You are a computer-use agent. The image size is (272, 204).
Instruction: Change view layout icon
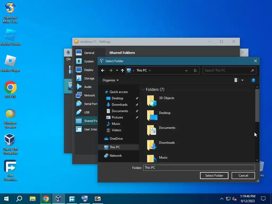pos(236,80)
